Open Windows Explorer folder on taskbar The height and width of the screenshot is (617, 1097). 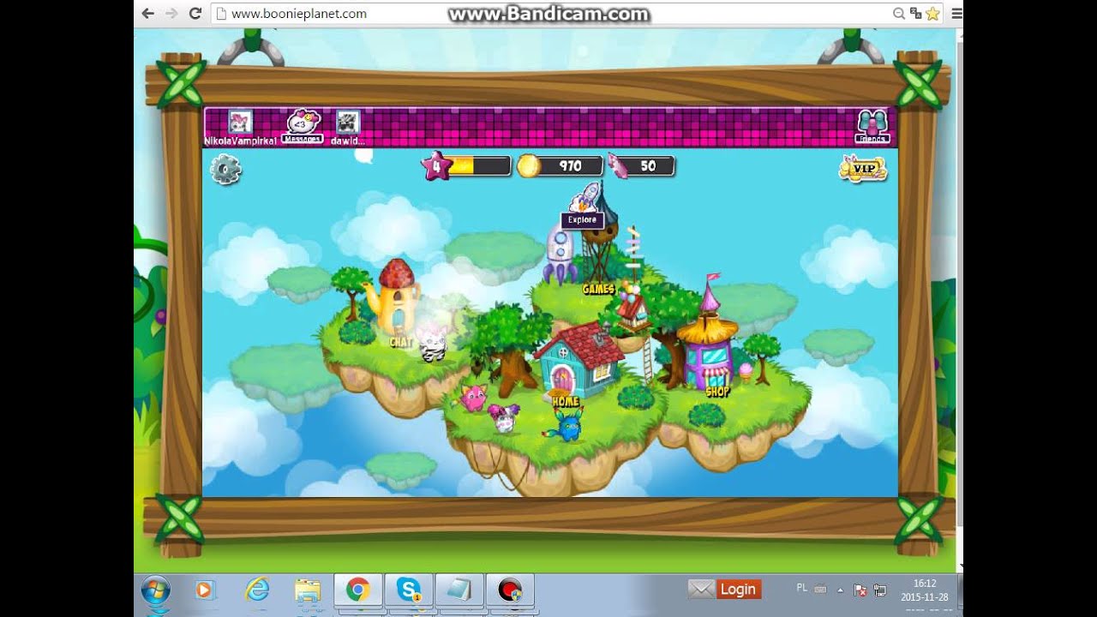pyautogui.click(x=307, y=590)
